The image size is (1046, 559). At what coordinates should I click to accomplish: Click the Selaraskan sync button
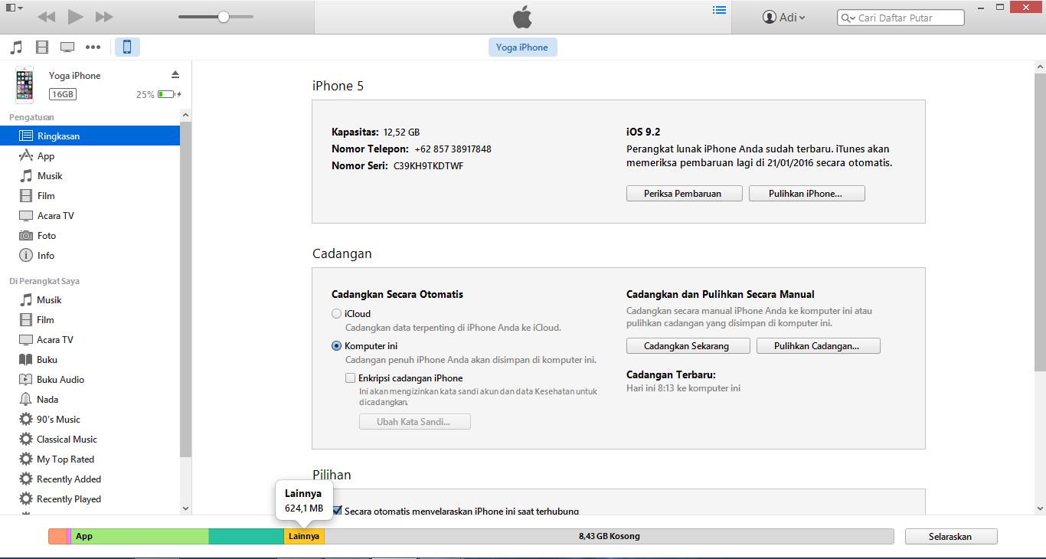[951, 537]
